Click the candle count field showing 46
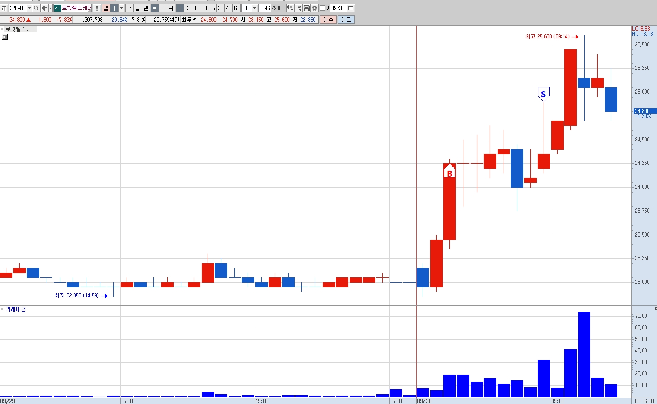This screenshot has width=657, height=404. (x=265, y=8)
